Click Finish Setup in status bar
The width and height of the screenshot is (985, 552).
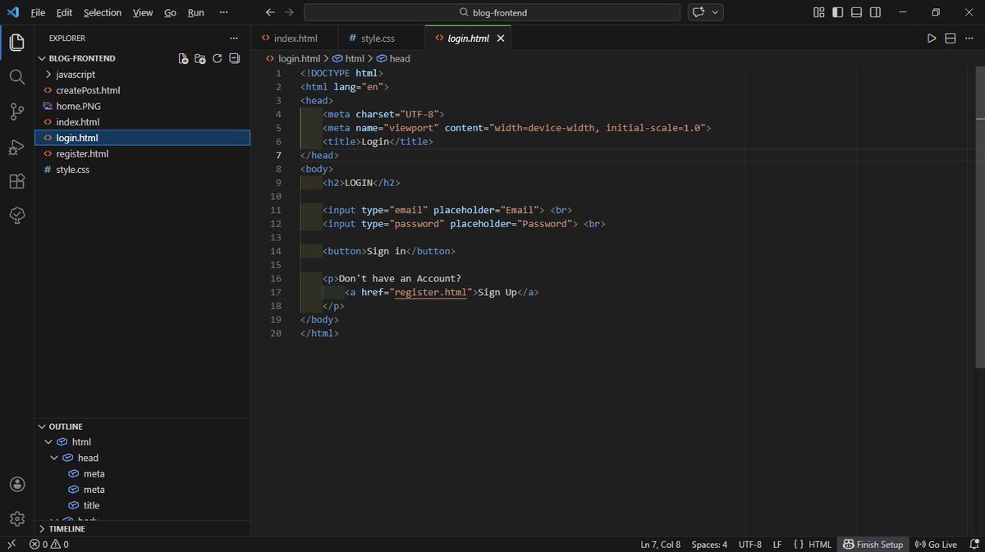point(872,544)
